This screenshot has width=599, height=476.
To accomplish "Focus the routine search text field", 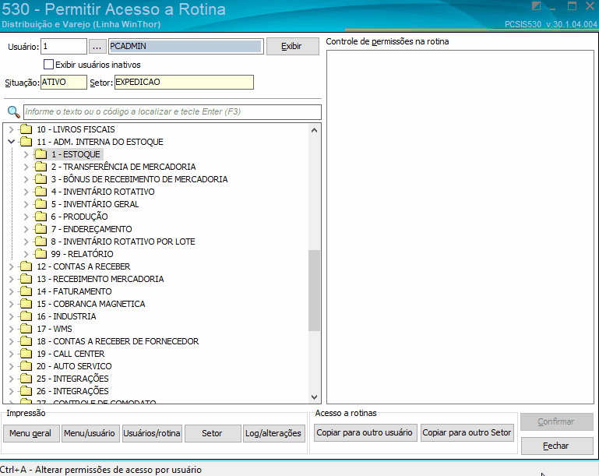I will (x=172, y=112).
